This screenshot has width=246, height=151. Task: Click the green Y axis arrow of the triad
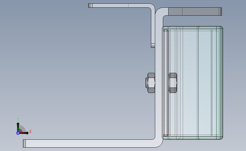pos(18,127)
